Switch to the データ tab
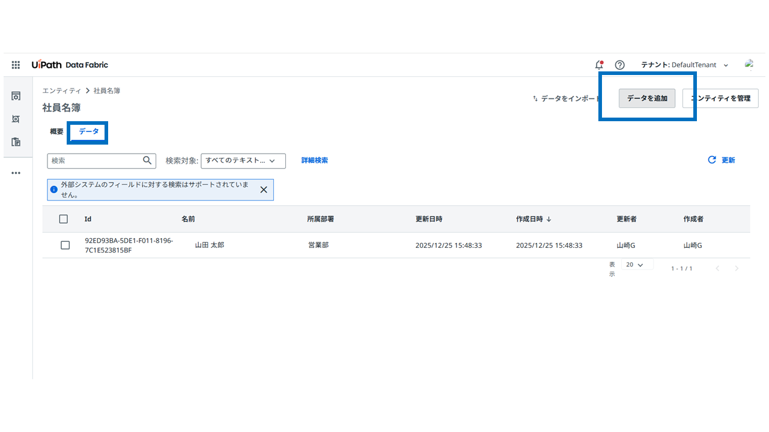Screen dimensions: 769x432 tap(87, 132)
